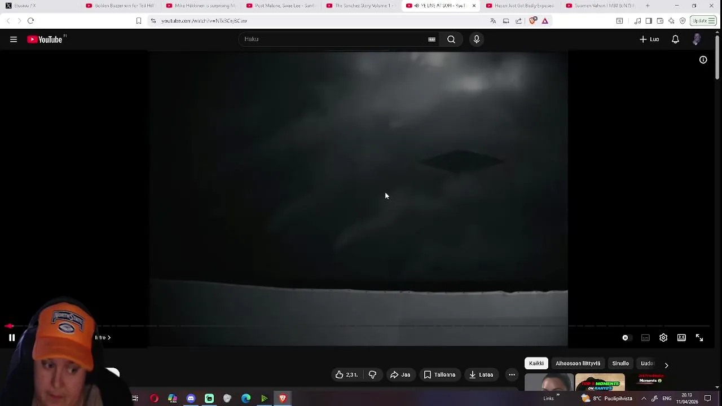Enter full screen mode
722x406 pixels.
click(x=699, y=338)
